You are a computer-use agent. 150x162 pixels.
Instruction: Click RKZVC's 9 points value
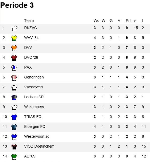pyautogui.click(x=127, y=28)
